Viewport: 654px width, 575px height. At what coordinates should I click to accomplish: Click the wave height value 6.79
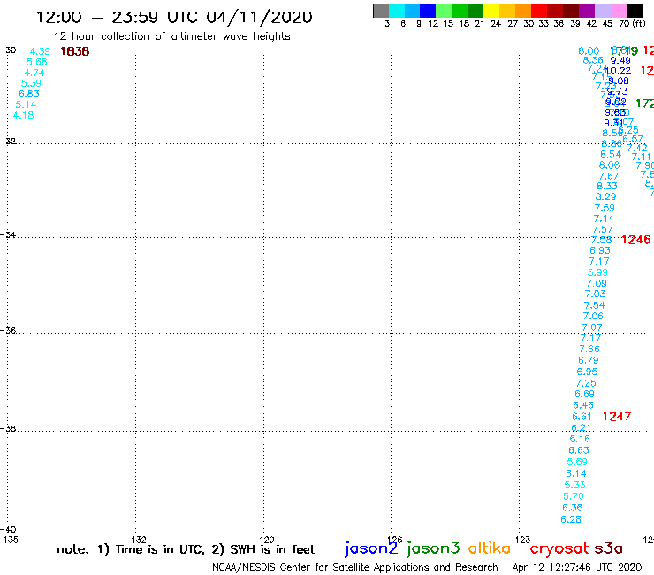tap(588, 360)
